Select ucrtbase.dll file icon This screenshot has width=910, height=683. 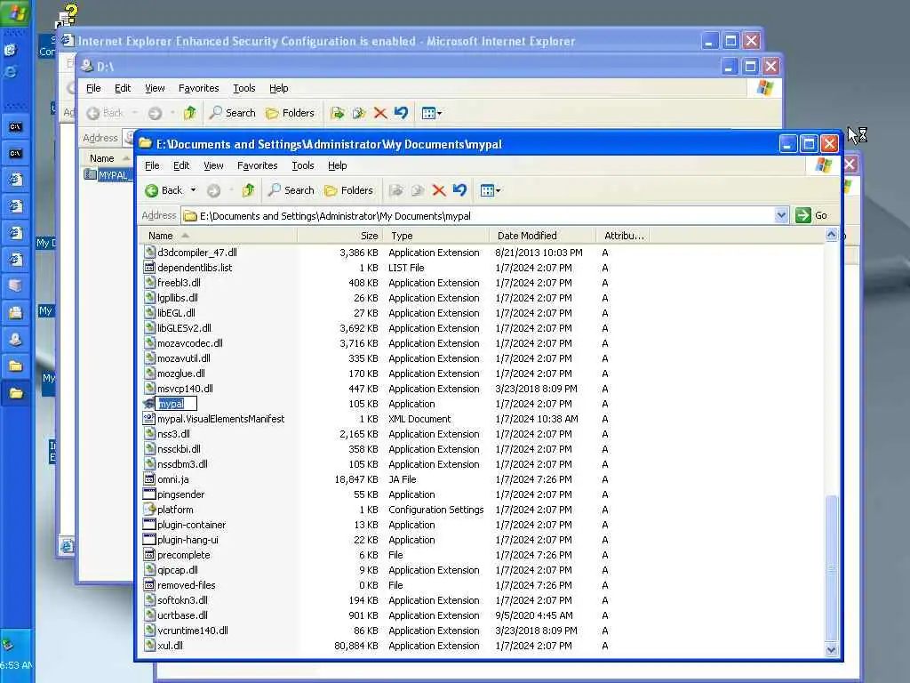pos(149,615)
